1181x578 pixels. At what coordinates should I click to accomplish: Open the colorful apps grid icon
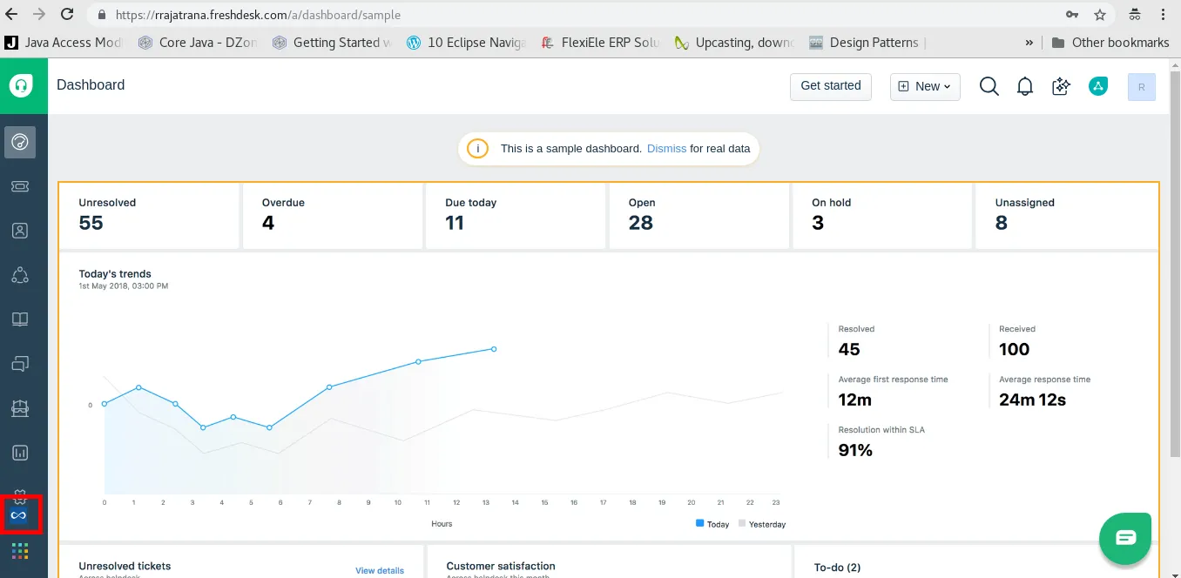click(20, 551)
